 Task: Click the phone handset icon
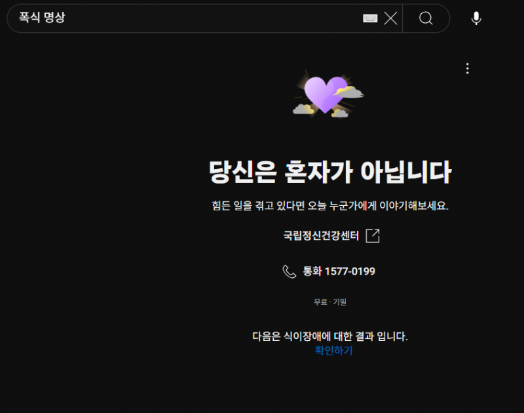(x=290, y=271)
